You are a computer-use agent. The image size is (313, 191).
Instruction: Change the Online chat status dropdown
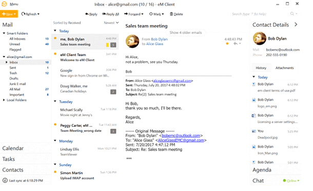click(x=291, y=181)
